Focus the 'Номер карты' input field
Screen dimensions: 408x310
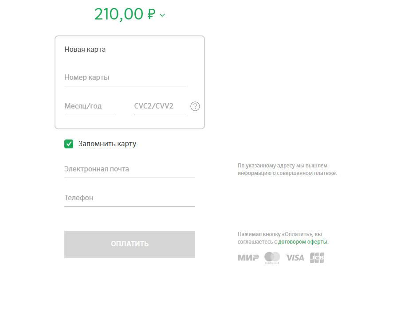(125, 77)
